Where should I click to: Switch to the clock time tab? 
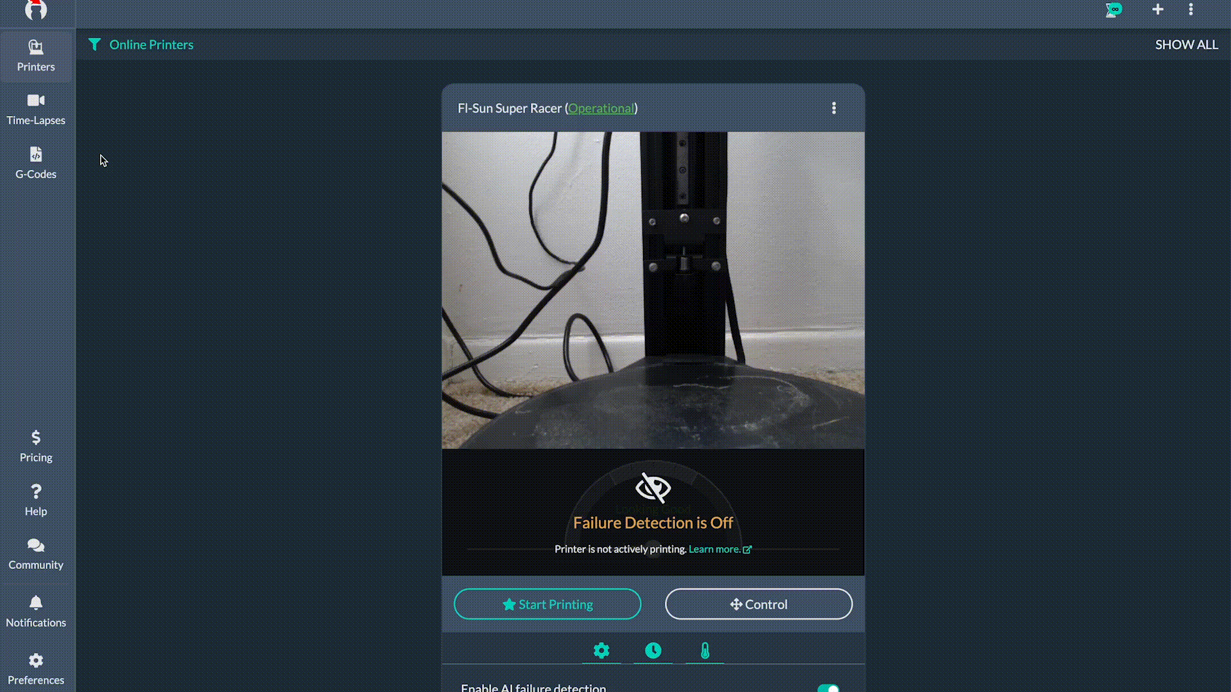tap(653, 651)
